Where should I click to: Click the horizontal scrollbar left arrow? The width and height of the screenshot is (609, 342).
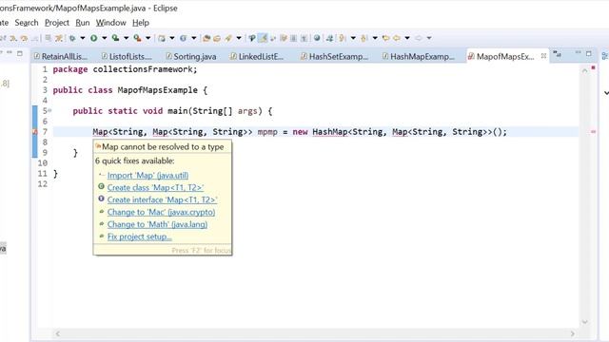point(58,333)
